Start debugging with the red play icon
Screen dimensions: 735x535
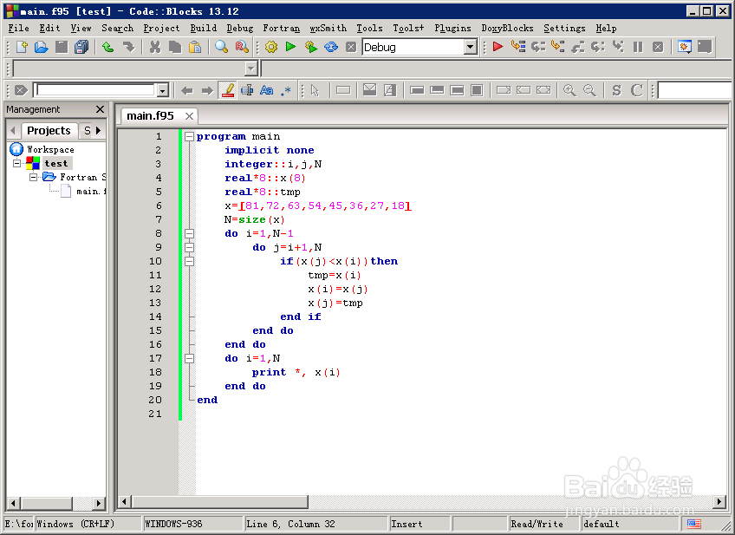click(498, 47)
